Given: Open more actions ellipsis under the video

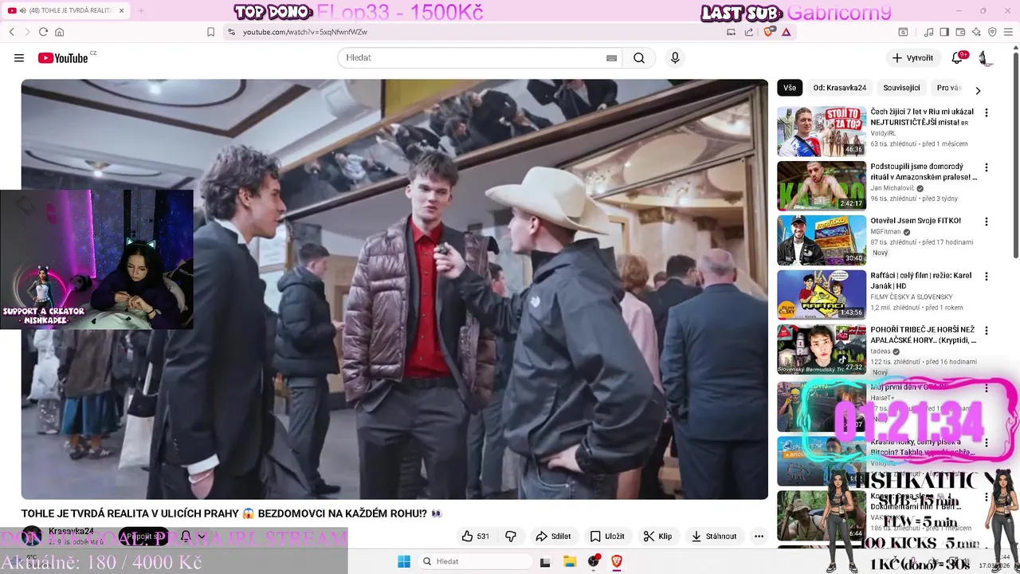Looking at the screenshot, I should click(759, 537).
